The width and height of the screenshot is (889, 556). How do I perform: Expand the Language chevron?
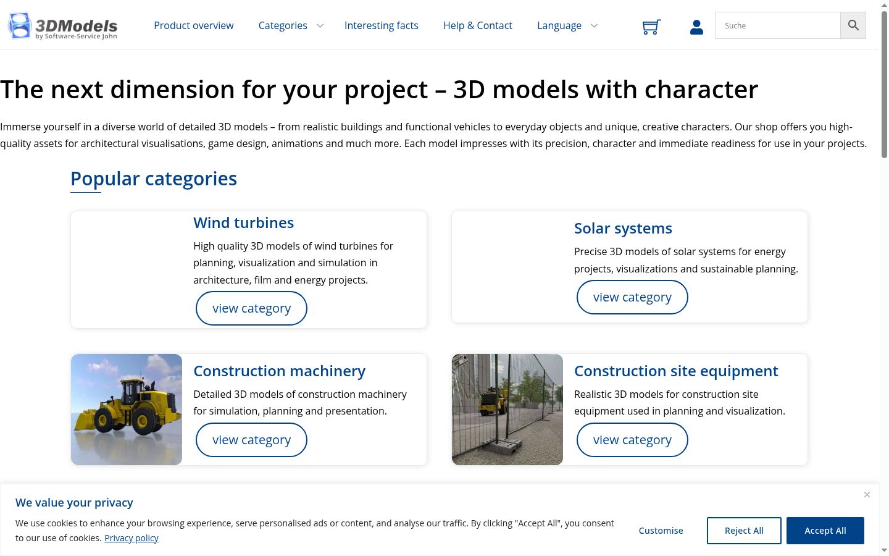click(594, 25)
